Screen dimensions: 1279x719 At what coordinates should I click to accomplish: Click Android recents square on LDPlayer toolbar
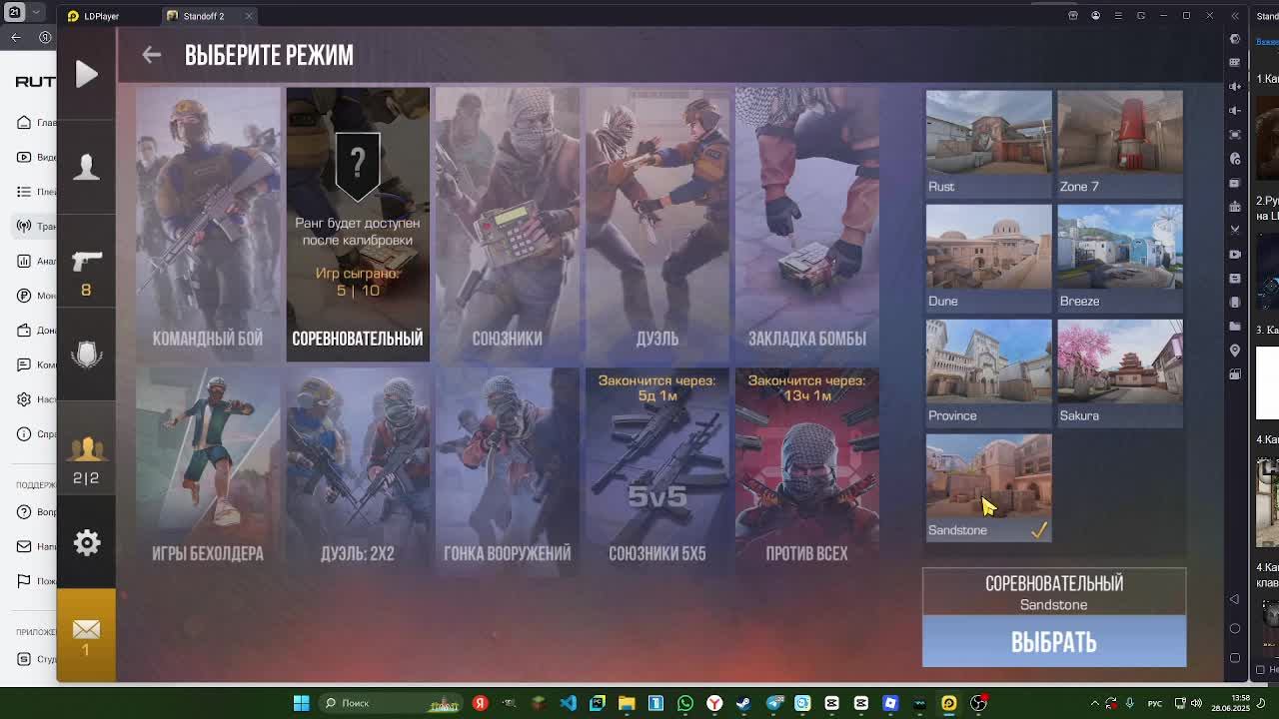(x=1235, y=658)
